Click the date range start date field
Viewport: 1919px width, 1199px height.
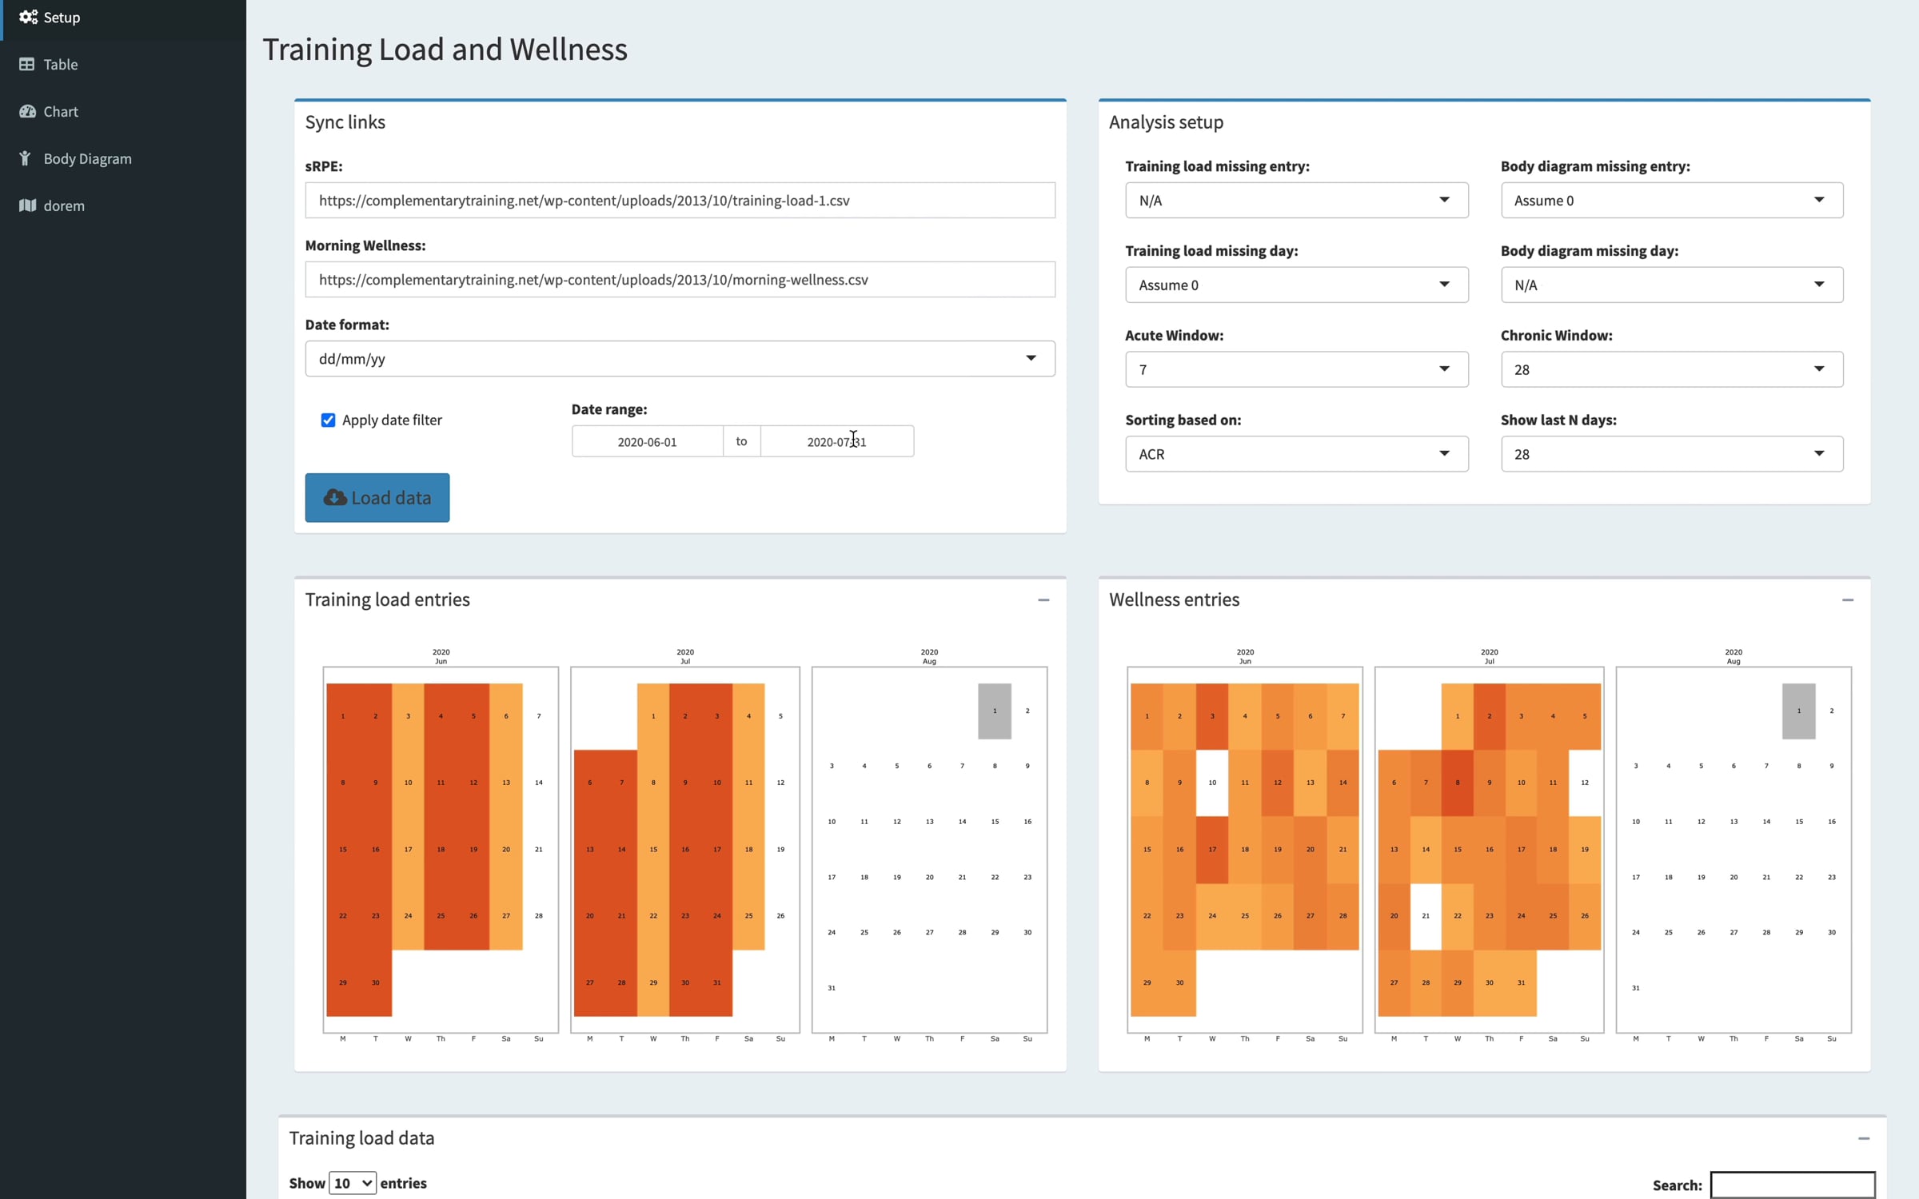pos(647,441)
